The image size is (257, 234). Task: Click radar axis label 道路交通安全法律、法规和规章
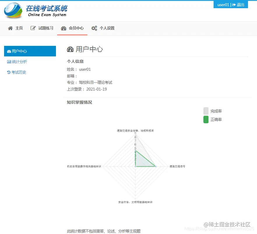pyautogui.click(x=135, y=131)
